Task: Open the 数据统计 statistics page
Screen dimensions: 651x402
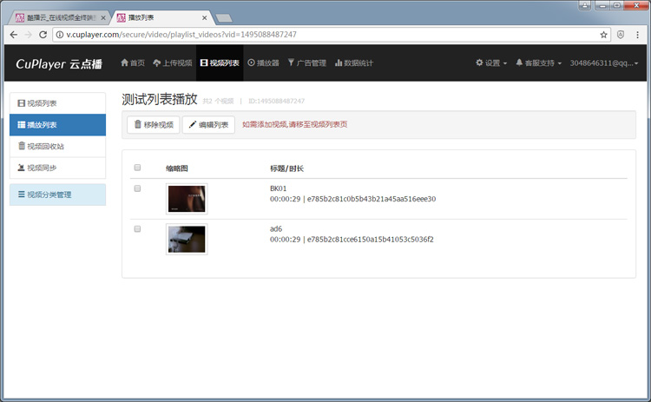Action: pyautogui.click(x=354, y=63)
